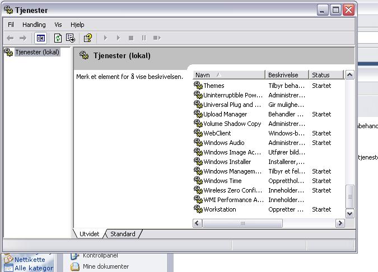Click the Start service play icon
The height and width of the screenshot is (272, 378).
[105, 38]
